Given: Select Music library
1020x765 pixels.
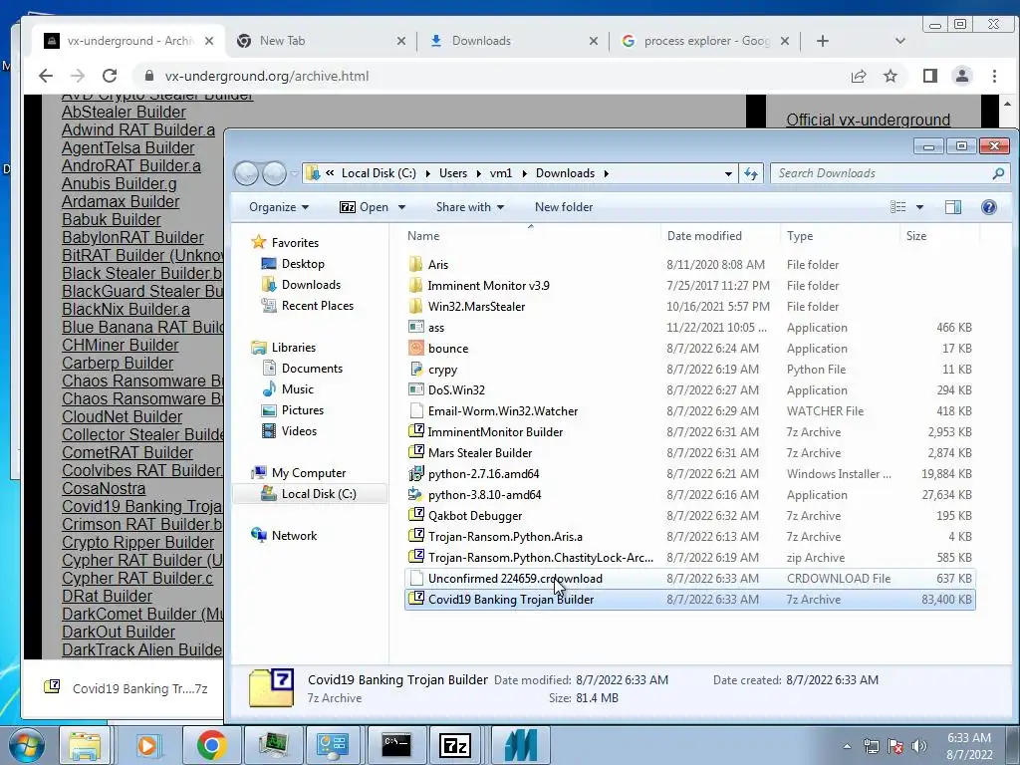Looking at the screenshot, I should pos(297,389).
